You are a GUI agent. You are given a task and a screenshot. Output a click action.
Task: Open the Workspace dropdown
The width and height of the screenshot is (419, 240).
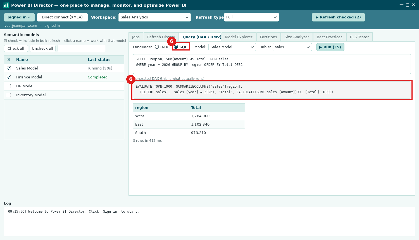[154, 17]
